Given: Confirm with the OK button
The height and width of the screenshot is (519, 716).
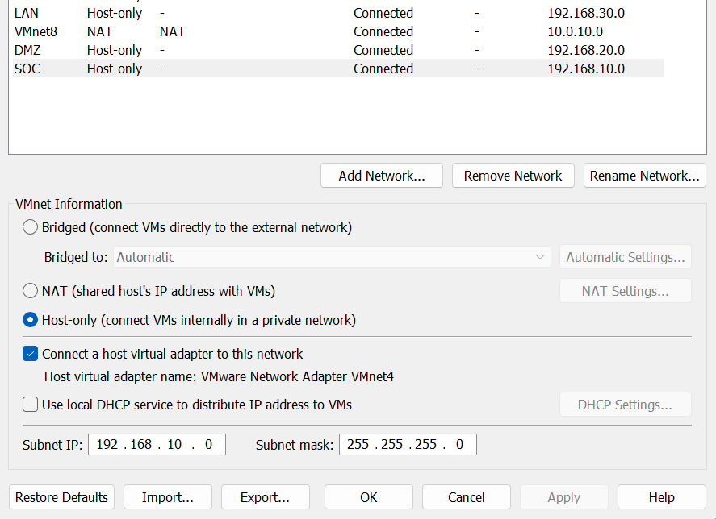Looking at the screenshot, I should [369, 497].
